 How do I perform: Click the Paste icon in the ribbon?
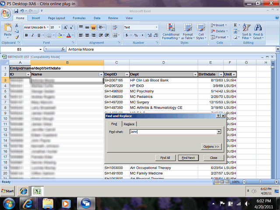click(7, 30)
